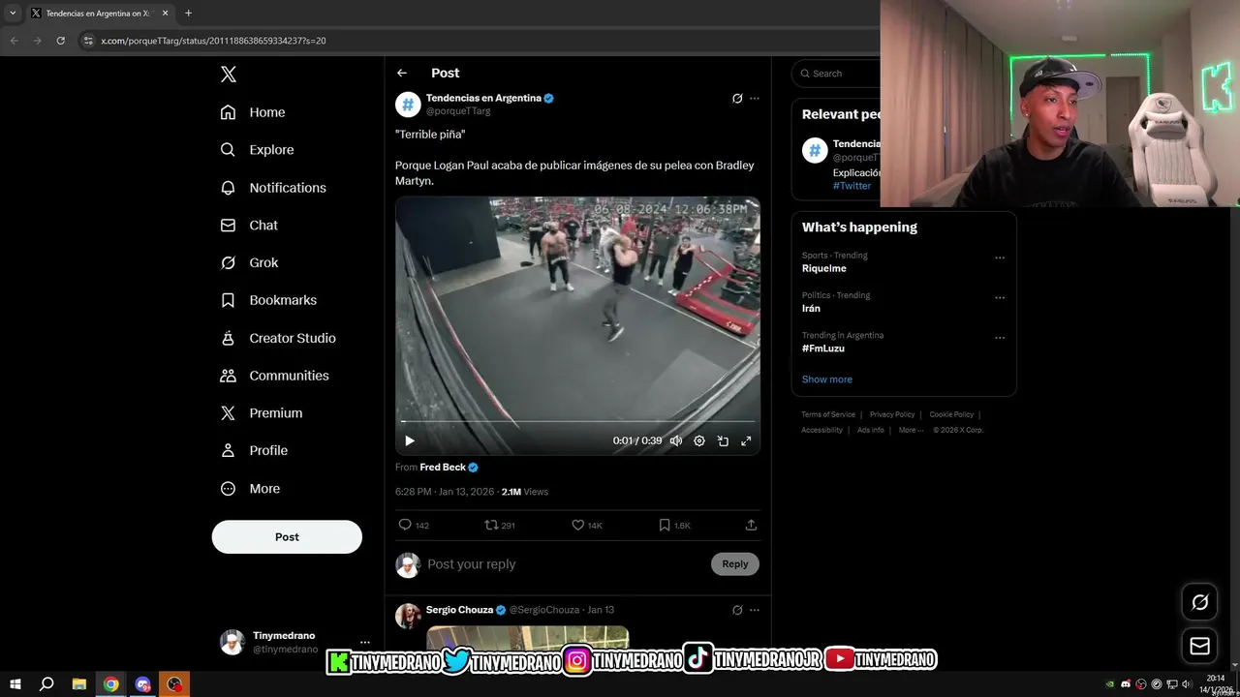
Task: Go back using the Post header arrow
Action: pyautogui.click(x=402, y=74)
